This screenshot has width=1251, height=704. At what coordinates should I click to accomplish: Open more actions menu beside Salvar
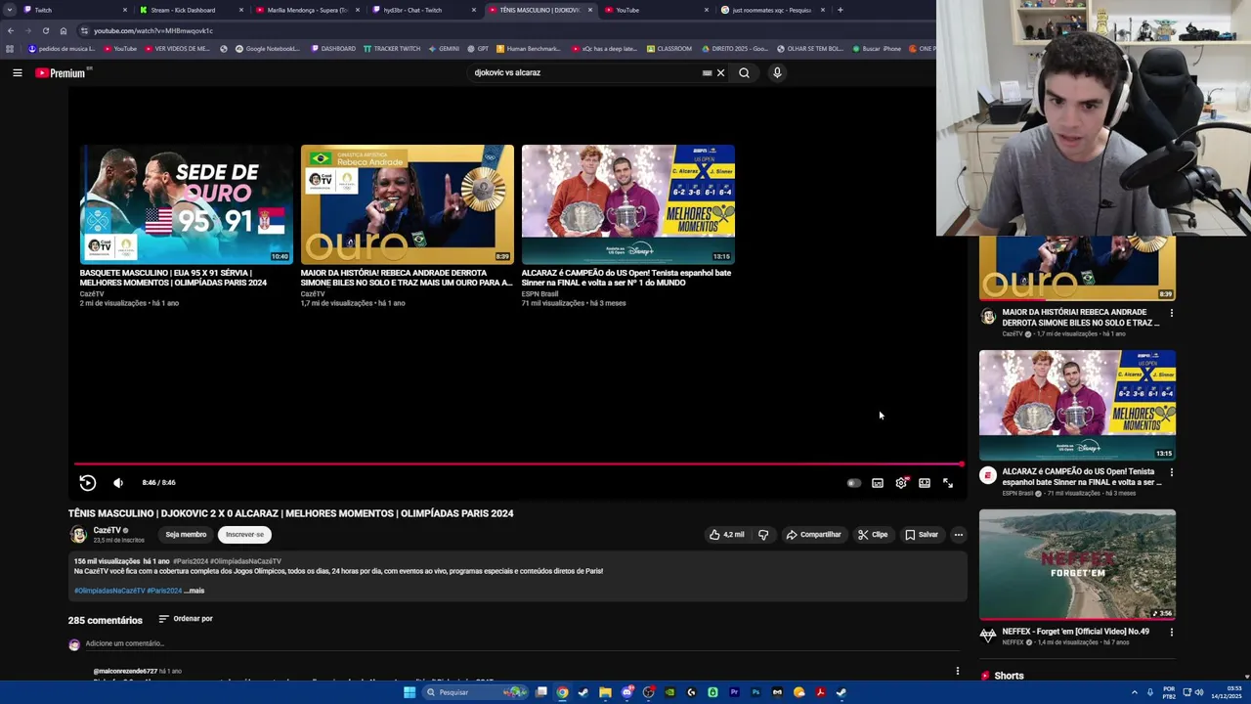point(959,535)
